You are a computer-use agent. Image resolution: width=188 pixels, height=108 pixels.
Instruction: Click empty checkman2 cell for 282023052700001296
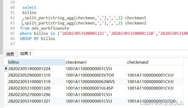(x=155, y=95)
